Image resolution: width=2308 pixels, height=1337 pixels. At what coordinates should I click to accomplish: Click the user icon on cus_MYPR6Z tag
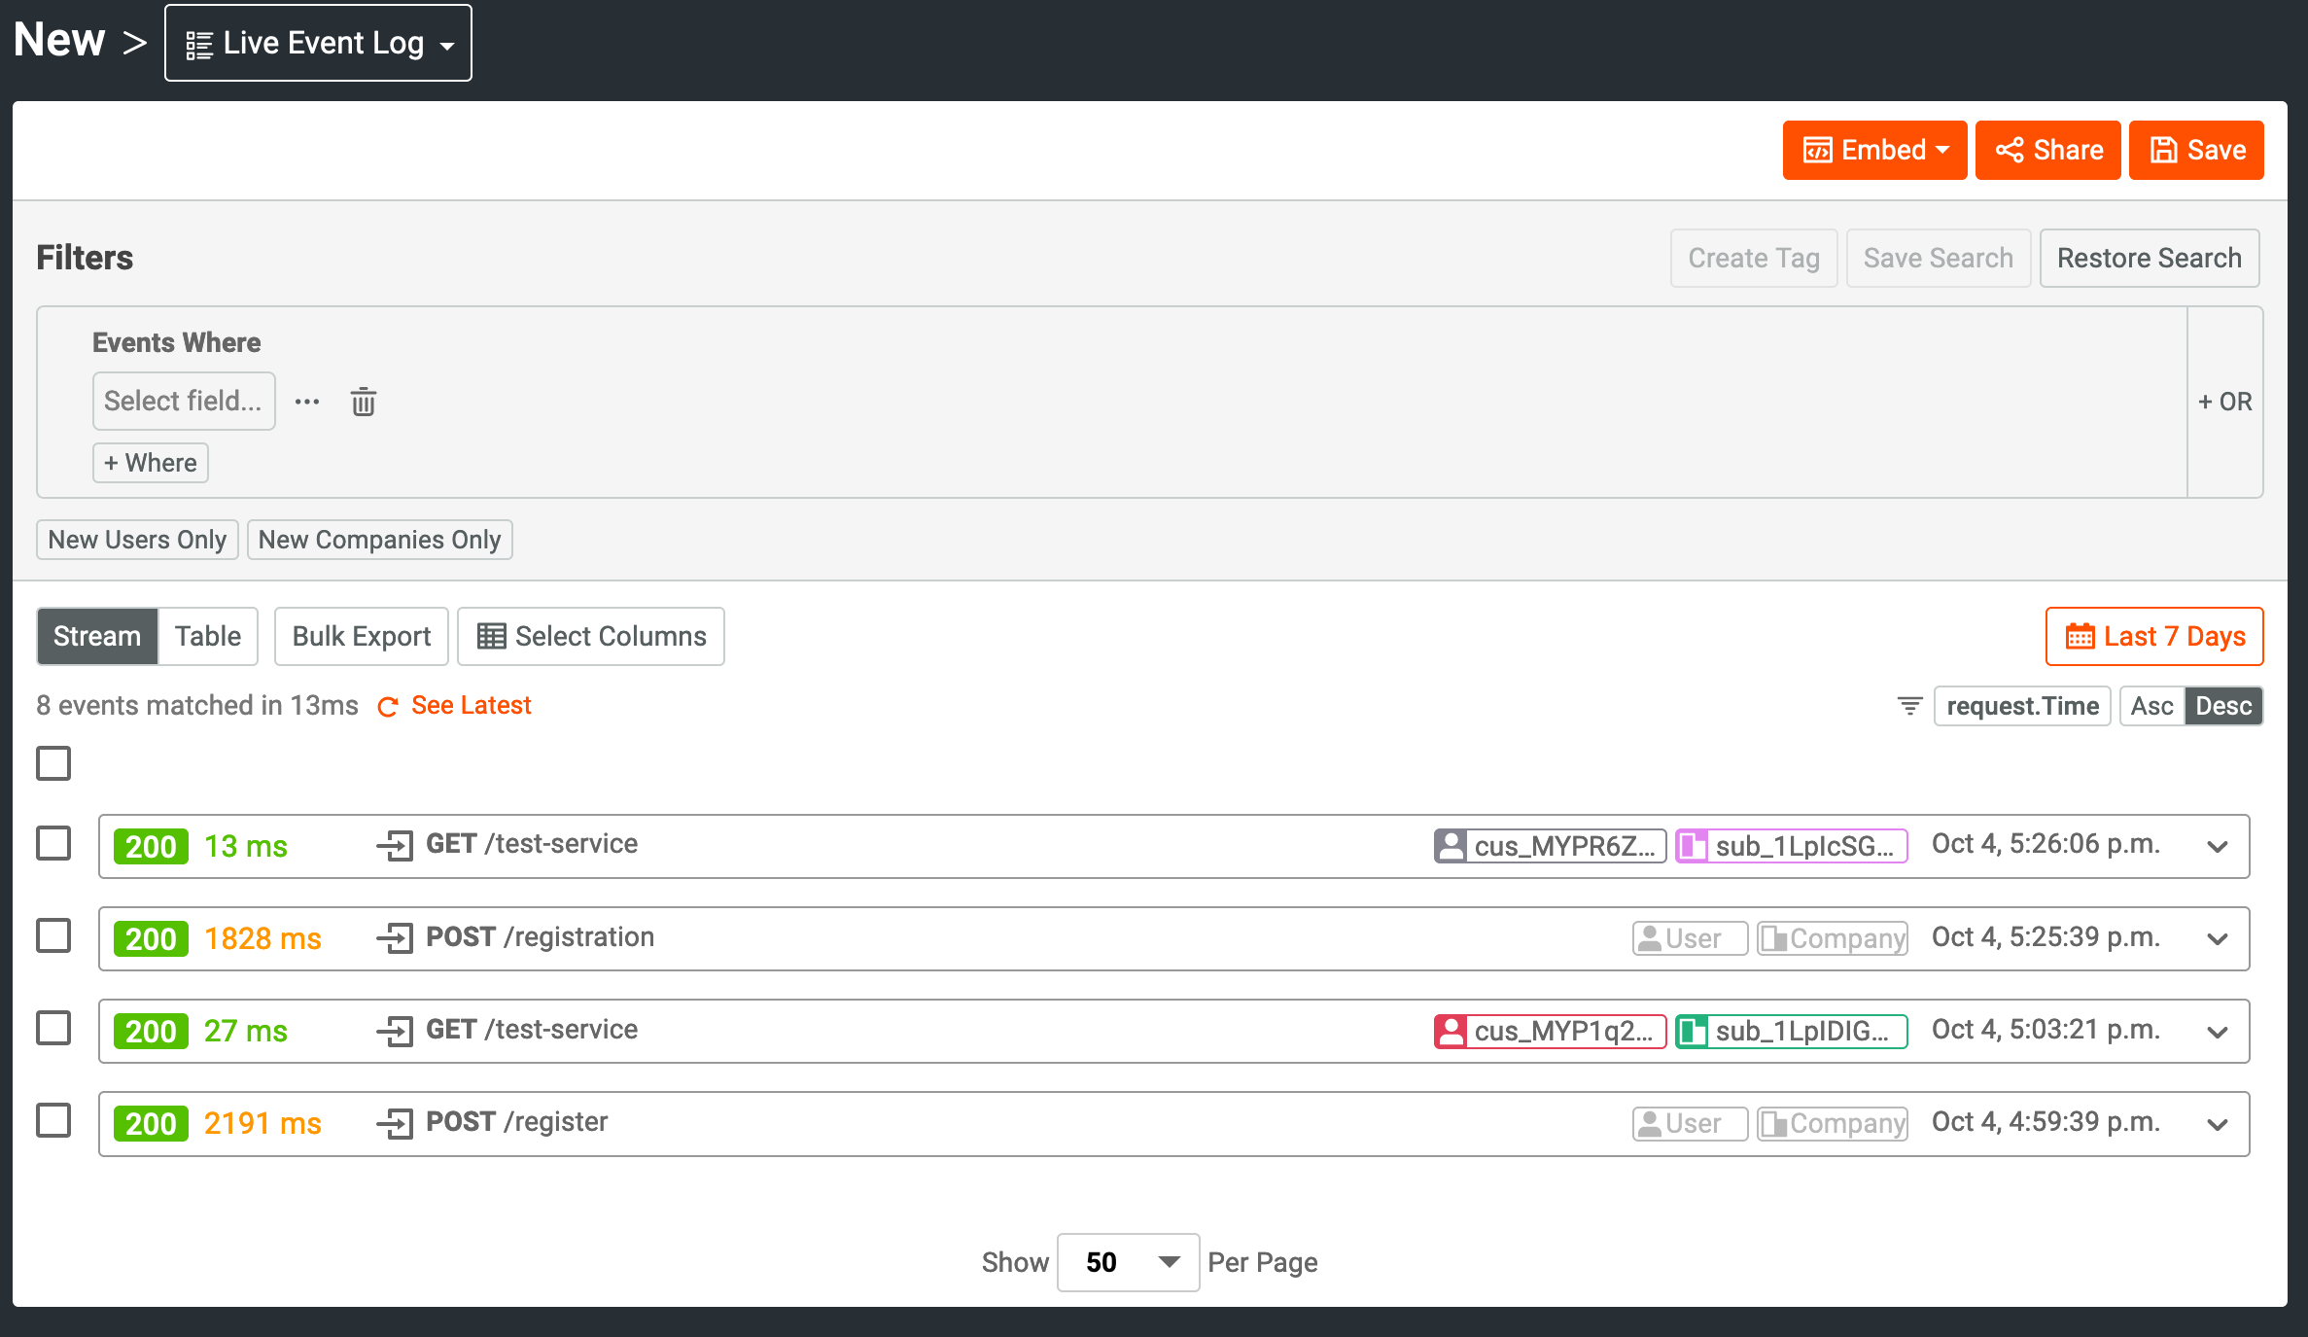coord(1451,846)
